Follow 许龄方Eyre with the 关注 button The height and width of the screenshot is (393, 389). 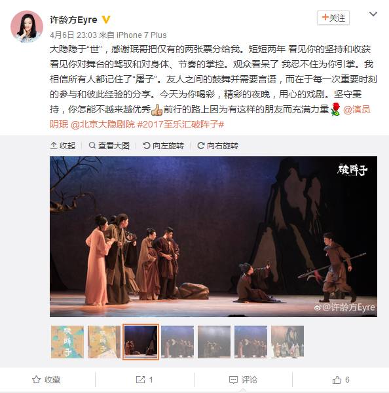[x=333, y=18]
